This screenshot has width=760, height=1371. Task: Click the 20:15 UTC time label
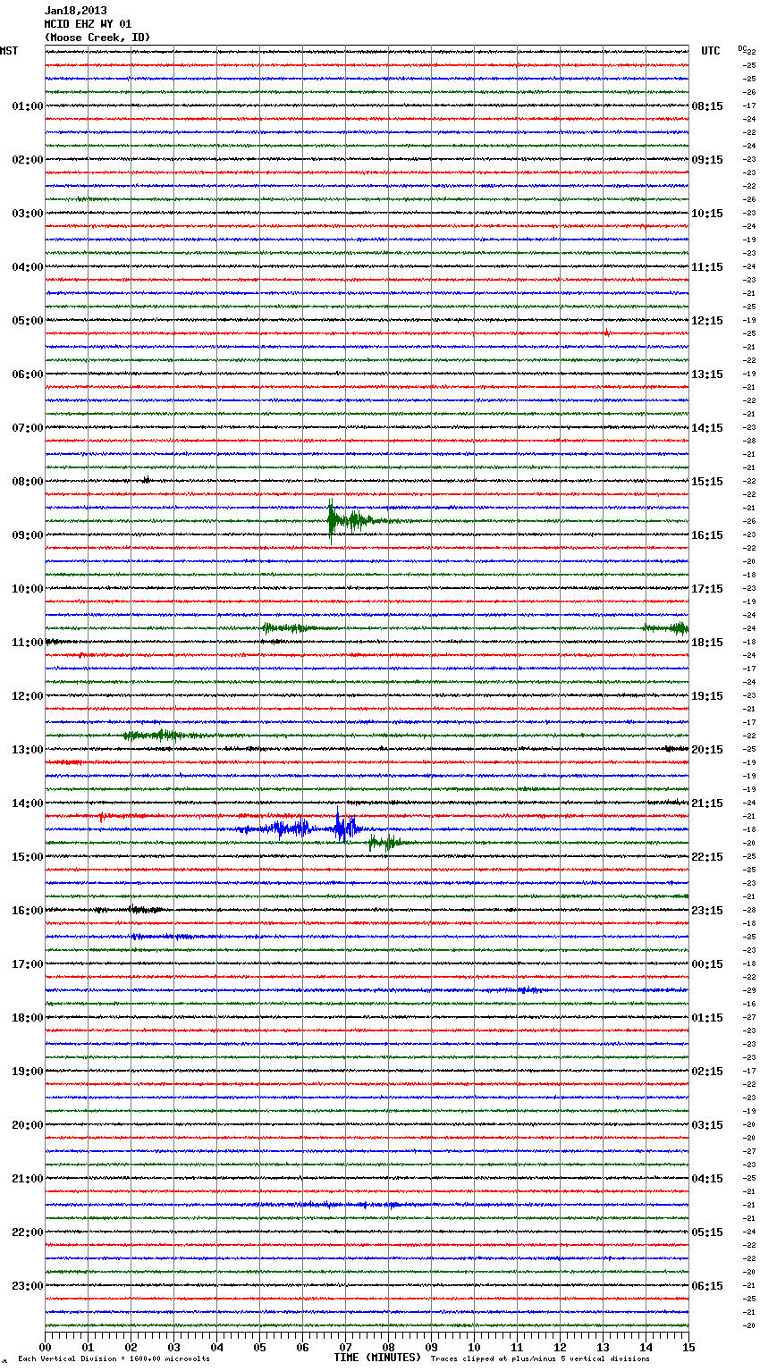pos(707,750)
